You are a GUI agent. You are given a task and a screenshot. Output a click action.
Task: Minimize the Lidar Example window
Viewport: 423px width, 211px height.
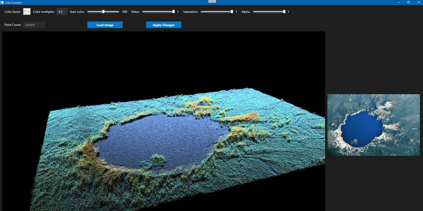pos(399,2)
